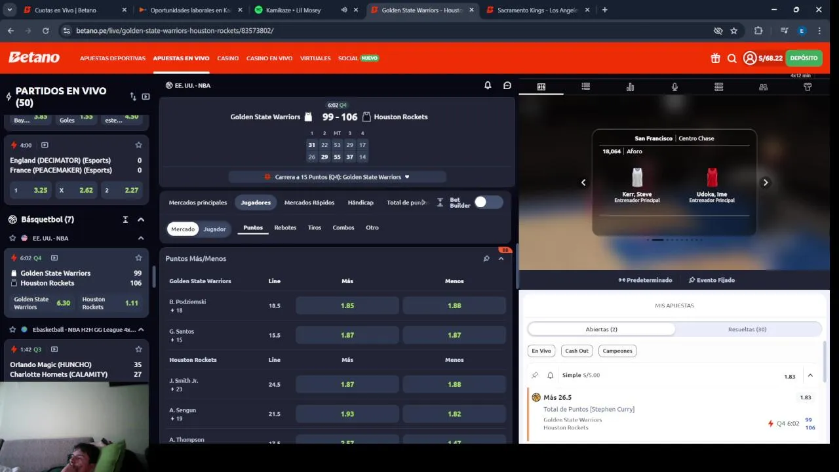
Task: Show previous info card with left arrow
Action: coord(583,182)
